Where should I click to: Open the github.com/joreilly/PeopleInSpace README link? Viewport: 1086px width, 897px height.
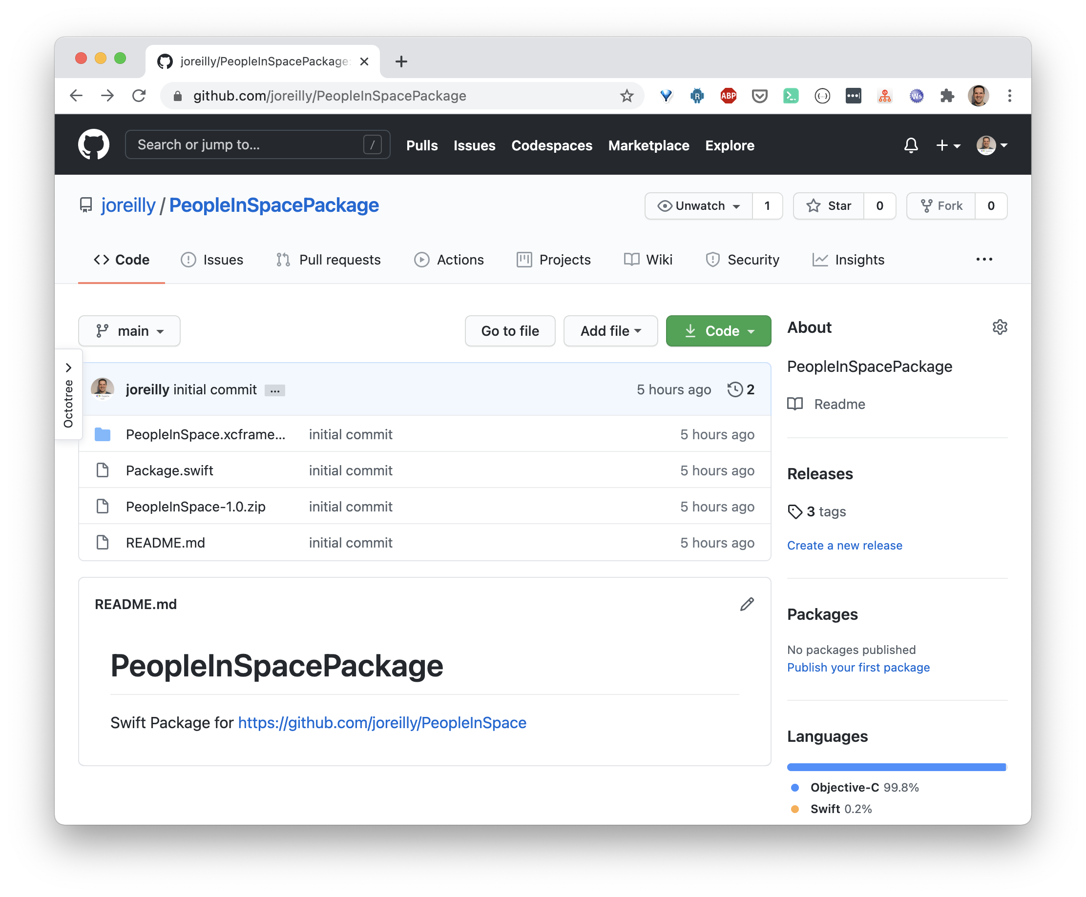click(x=382, y=722)
